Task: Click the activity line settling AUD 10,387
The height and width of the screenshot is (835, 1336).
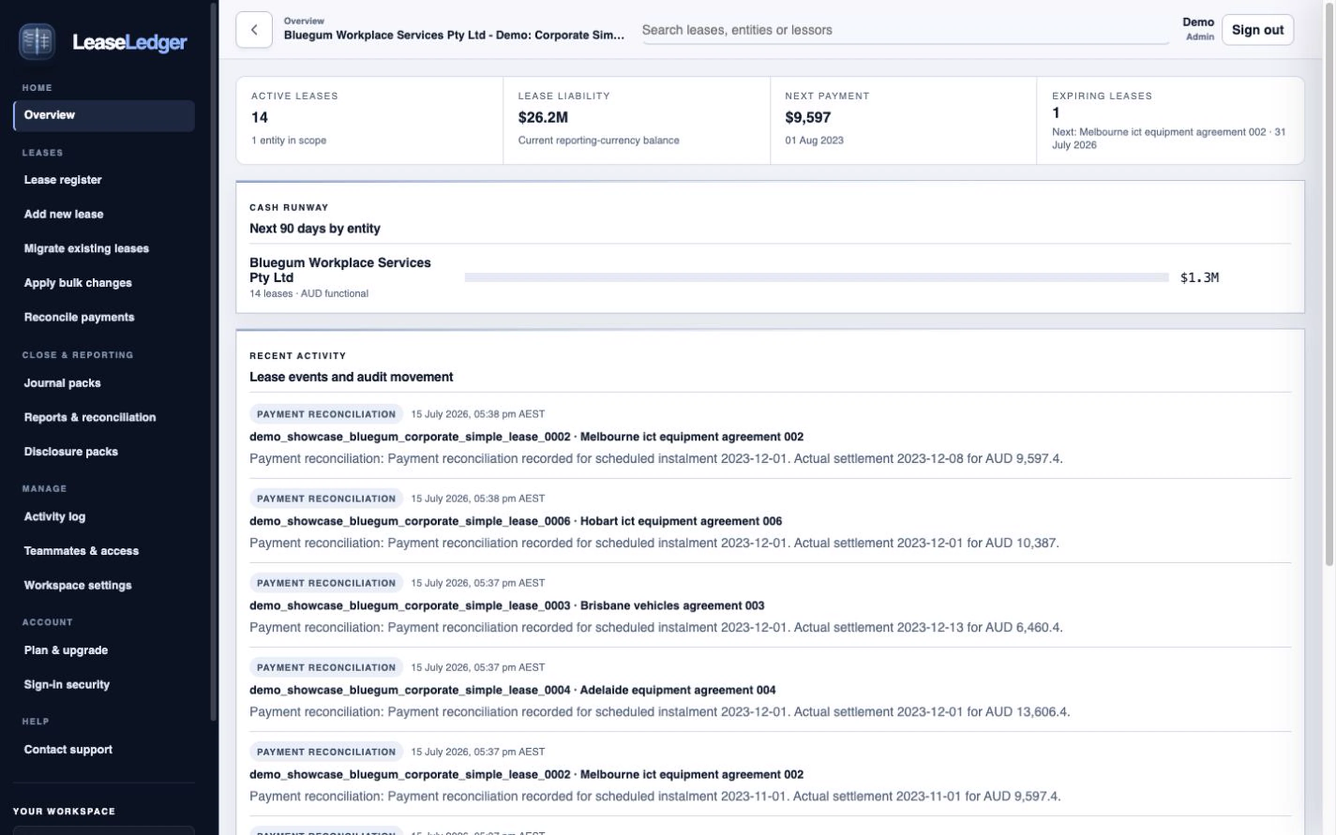Action: [x=654, y=543]
